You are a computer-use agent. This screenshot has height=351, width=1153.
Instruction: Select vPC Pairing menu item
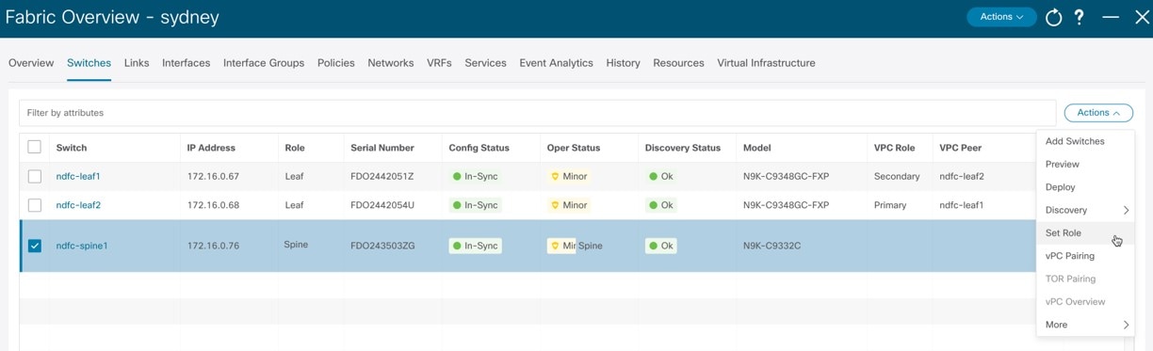[x=1086, y=256]
